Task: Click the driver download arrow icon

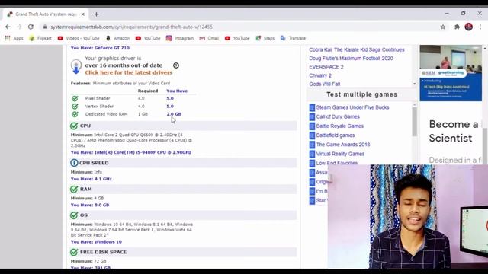Action: [76, 66]
